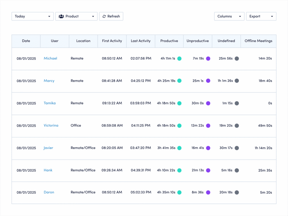Click the Javier user link
Viewport: 288px width, 216px height.
[x=48, y=148]
